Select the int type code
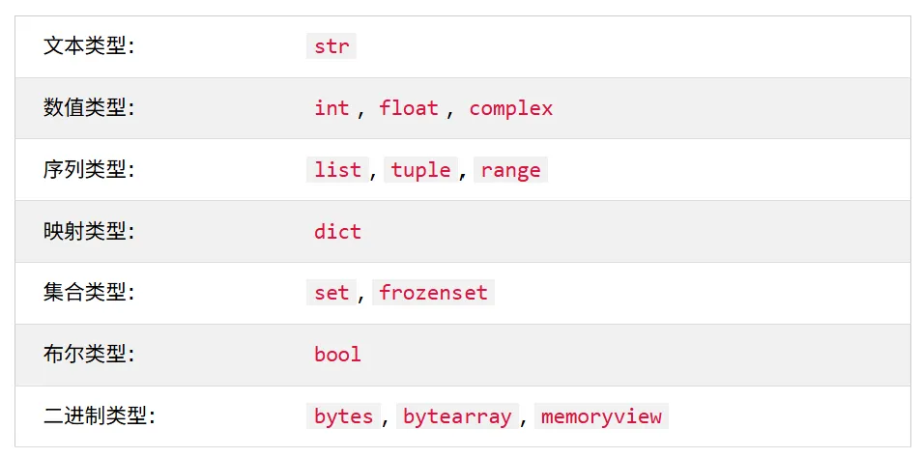Viewport: 922px width, 458px height. 331,108
